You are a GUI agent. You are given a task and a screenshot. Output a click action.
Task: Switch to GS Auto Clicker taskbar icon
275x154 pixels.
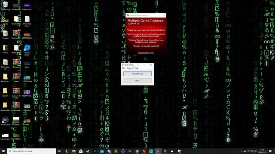tap(158, 151)
